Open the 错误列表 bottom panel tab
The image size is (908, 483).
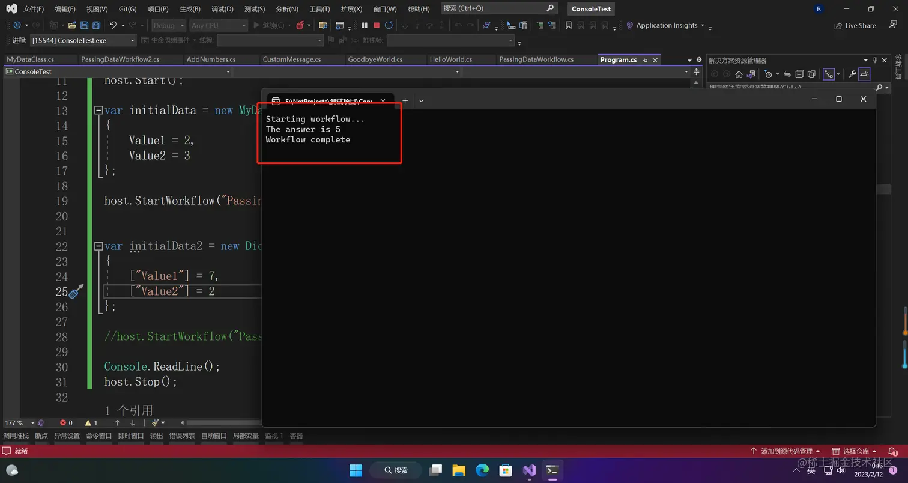pos(182,436)
